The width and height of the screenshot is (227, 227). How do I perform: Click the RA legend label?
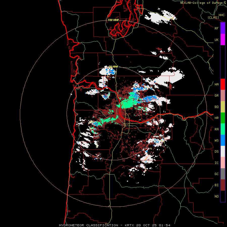216,129
